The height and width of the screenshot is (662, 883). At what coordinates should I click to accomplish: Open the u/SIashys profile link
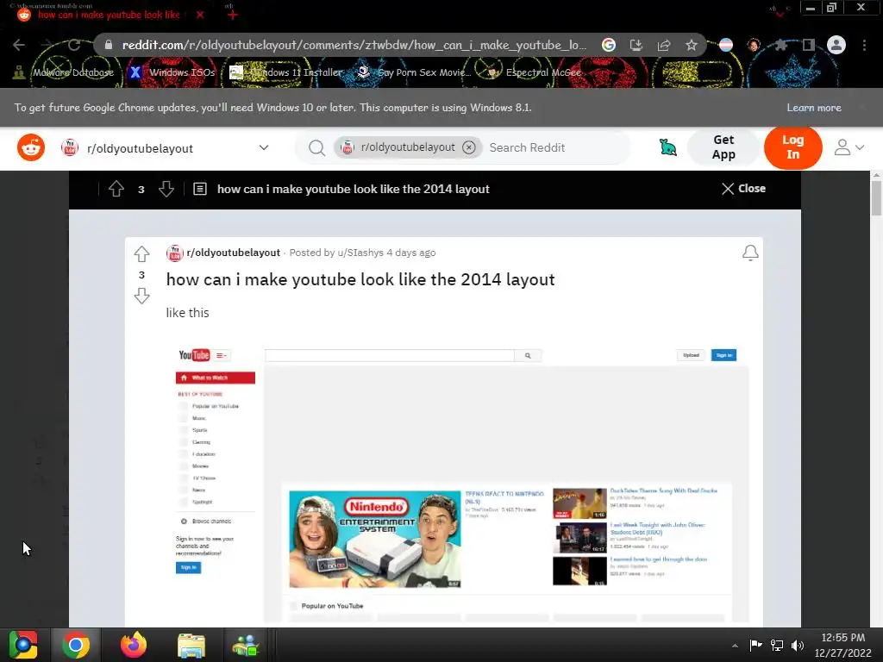[x=360, y=253]
